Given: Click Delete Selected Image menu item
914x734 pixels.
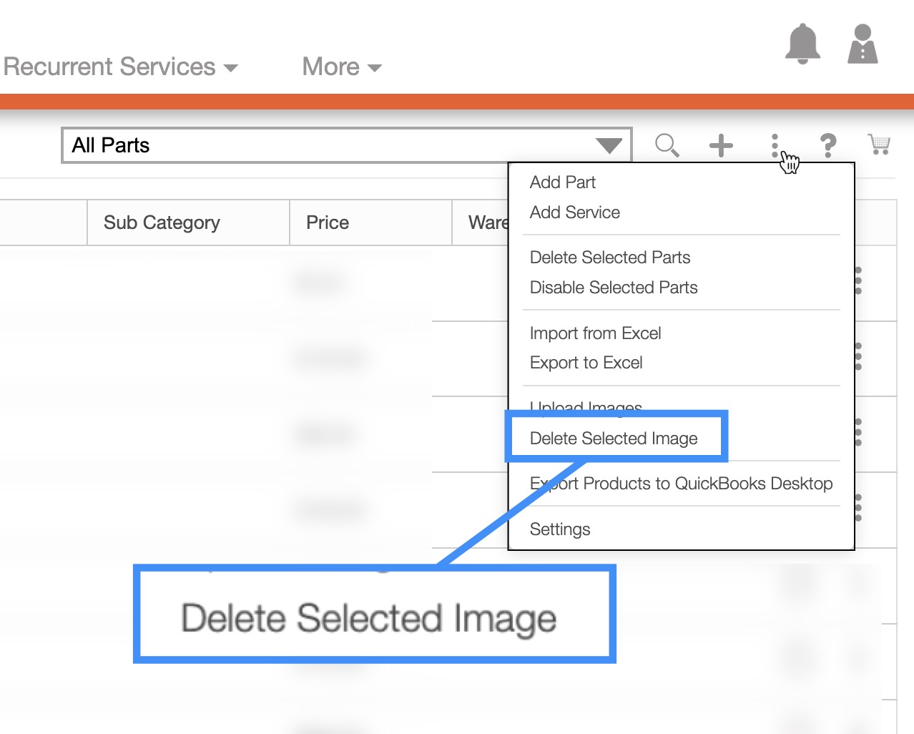Looking at the screenshot, I should (x=614, y=439).
